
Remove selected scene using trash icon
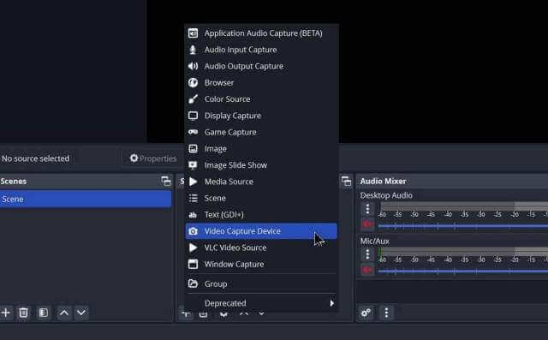23,313
